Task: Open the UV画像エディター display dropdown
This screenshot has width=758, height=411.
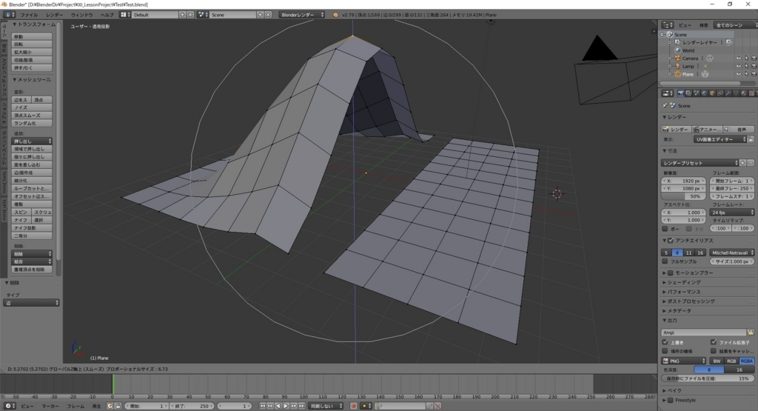Action: pos(720,139)
